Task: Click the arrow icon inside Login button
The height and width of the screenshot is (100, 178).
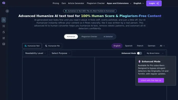Action: click(157, 3)
